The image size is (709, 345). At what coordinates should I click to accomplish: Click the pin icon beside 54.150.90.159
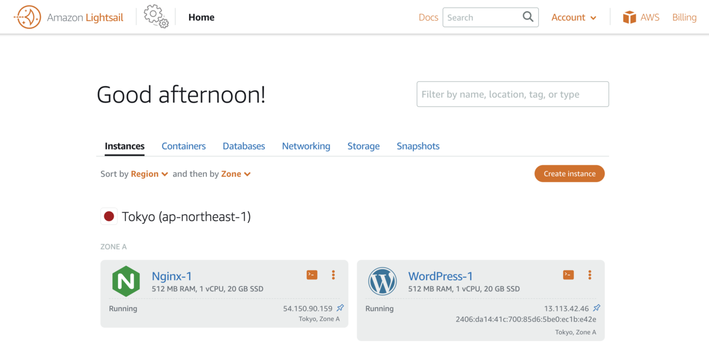pyautogui.click(x=340, y=308)
